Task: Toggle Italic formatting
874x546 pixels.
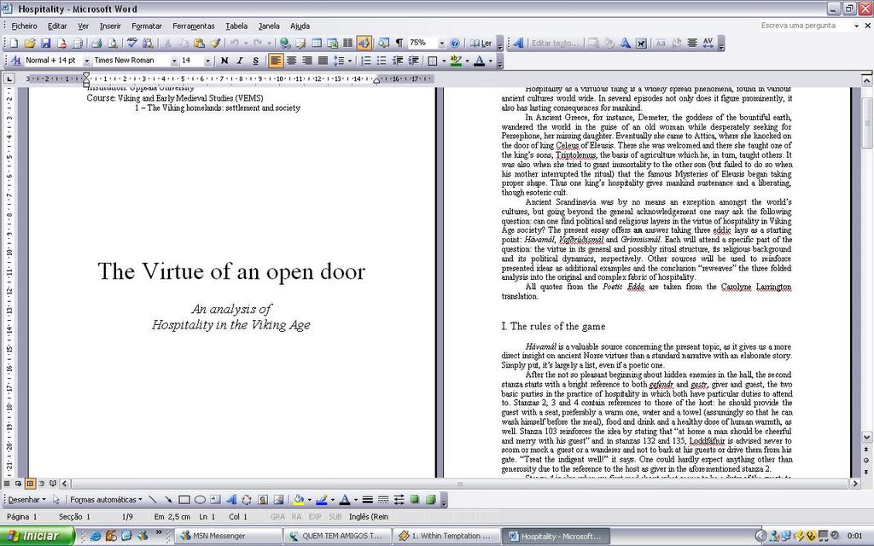Action: pyautogui.click(x=240, y=61)
